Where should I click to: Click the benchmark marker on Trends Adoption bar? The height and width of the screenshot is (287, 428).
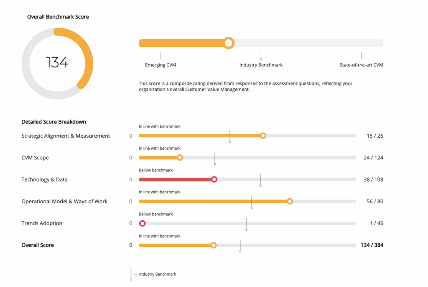pyautogui.click(x=246, y=224)
